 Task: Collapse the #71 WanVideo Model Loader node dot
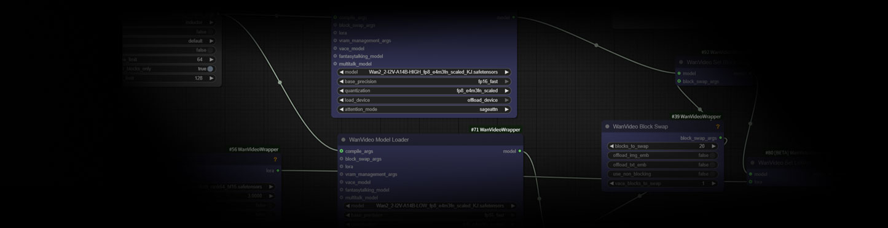click(344, 140)
